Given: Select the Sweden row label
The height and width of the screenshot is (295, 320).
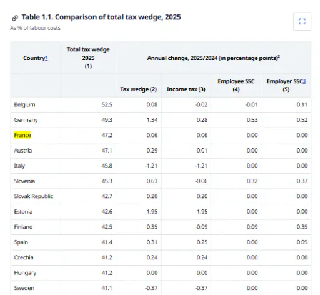Looking at the screenshot, I should tap(24, 288).
